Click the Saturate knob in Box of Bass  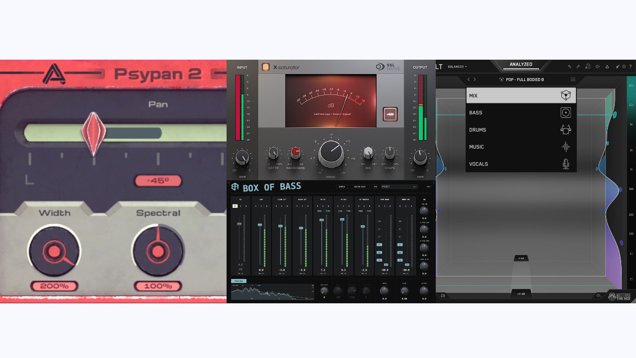[x=324, y=291]
